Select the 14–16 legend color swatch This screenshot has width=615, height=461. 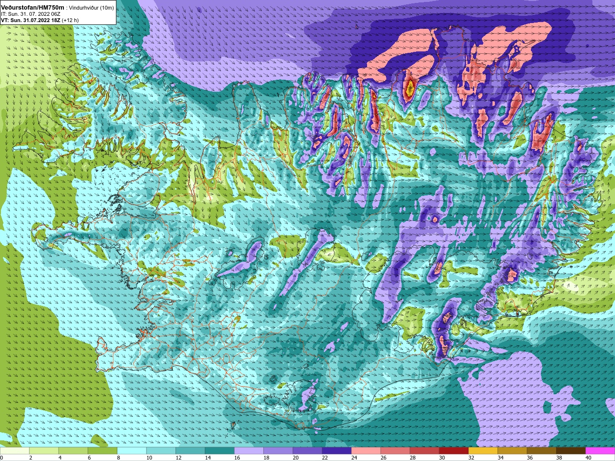tap(220, 451)
